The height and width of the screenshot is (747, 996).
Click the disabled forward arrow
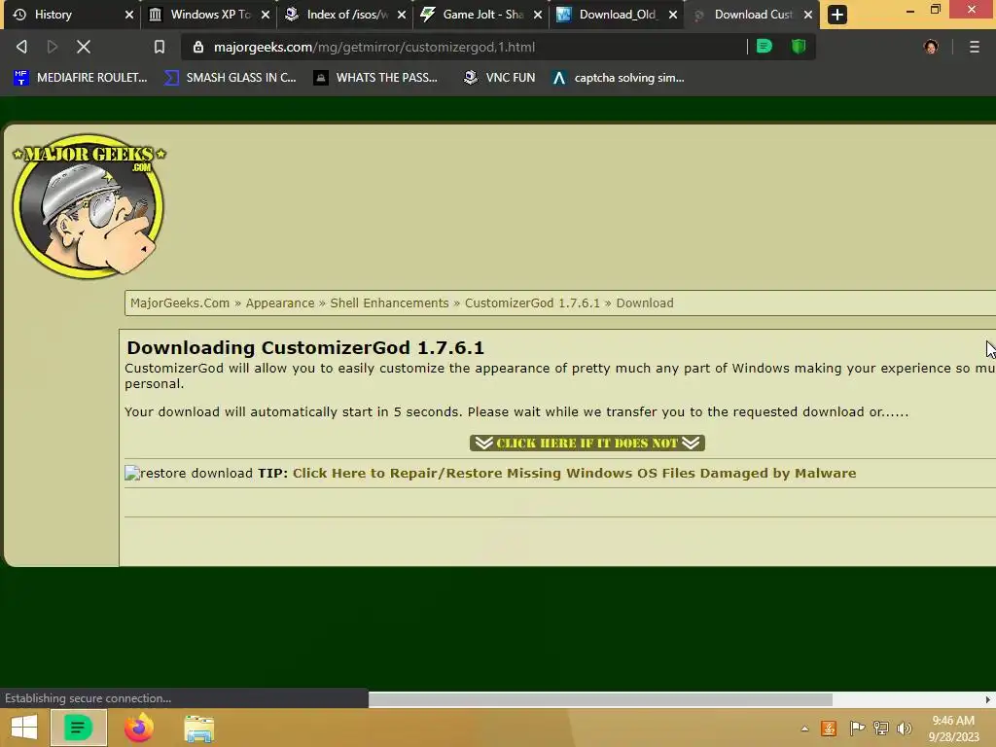53,47
